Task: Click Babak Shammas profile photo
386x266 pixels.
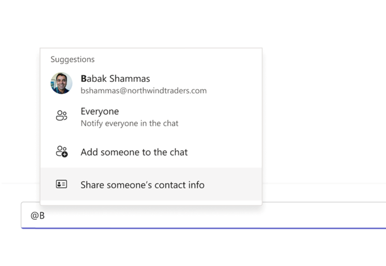Action: tap(61, 83)
